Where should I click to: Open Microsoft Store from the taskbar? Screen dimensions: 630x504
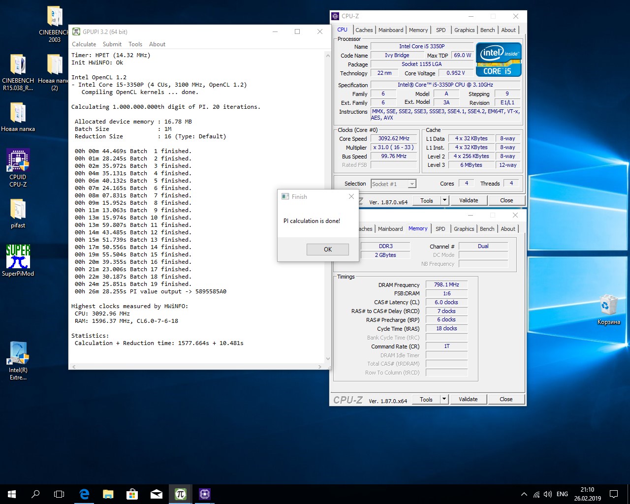(x=132, y=494)
